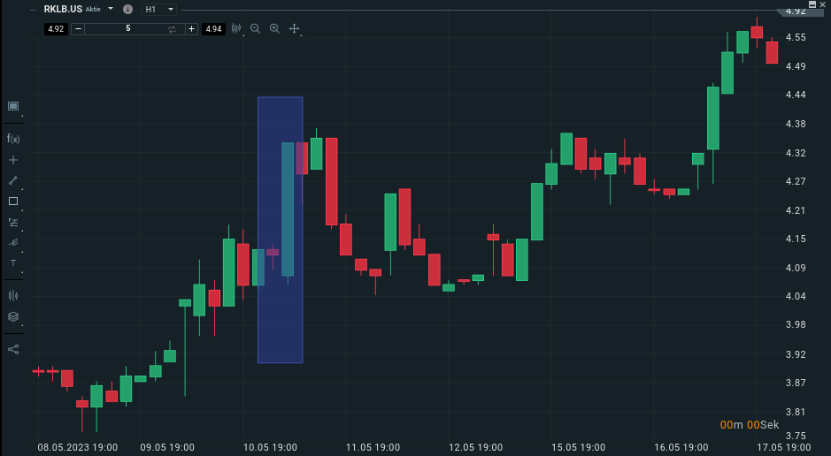Open the f(x) indicators menu

13,139
